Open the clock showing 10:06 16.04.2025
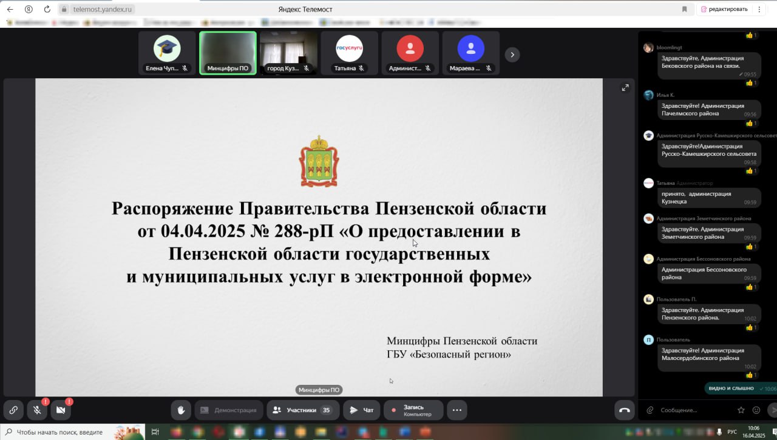The height and width of the screenshot is (440, 777). point(753,432)
